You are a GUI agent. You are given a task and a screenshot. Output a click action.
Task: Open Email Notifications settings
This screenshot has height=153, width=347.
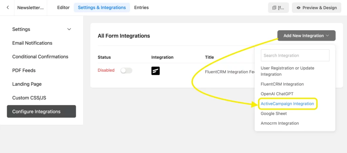click(32, 43)
